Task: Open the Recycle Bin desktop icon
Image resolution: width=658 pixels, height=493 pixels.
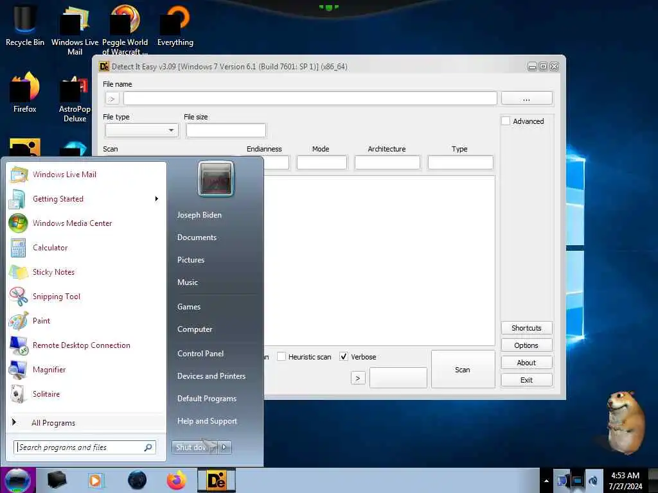Action: (25, 25)
